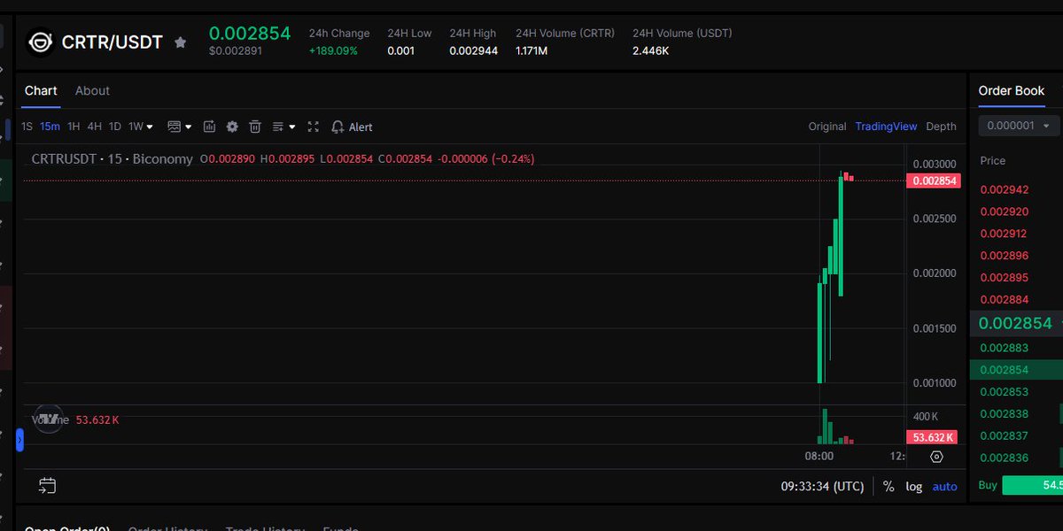1063x531 pixels.
Task: Create a price alert via Alert button
Action: (352, 127)
